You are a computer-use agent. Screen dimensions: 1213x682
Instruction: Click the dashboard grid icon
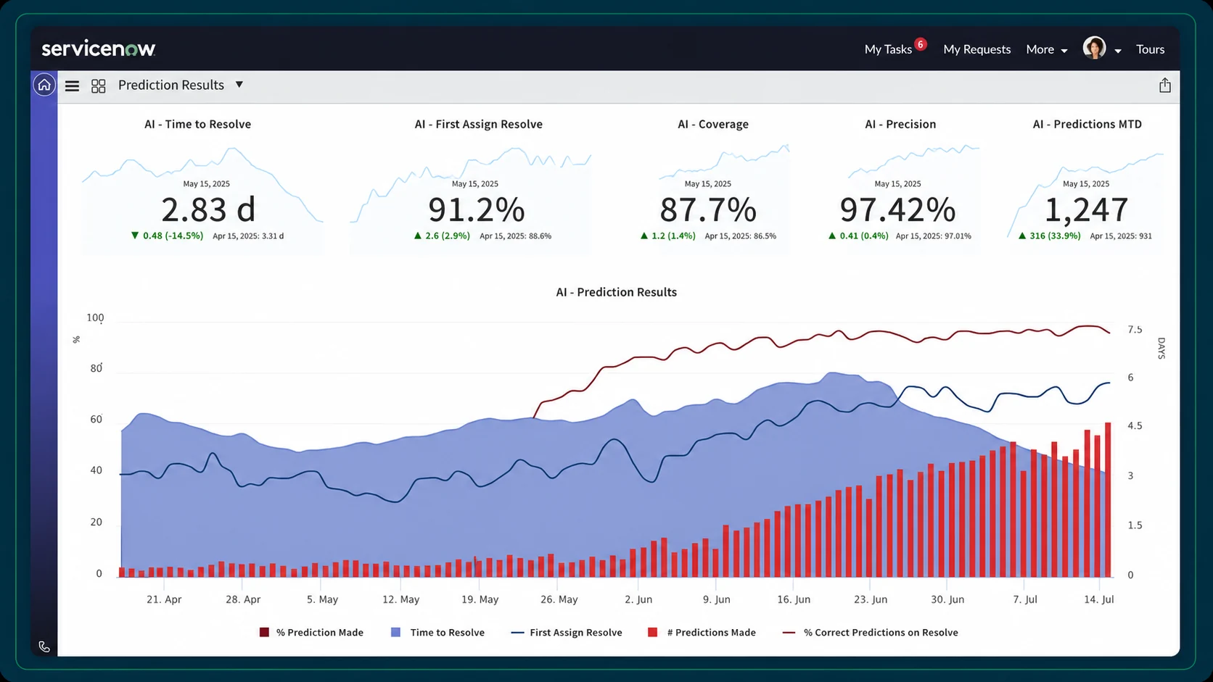click(x=99, y=86)
